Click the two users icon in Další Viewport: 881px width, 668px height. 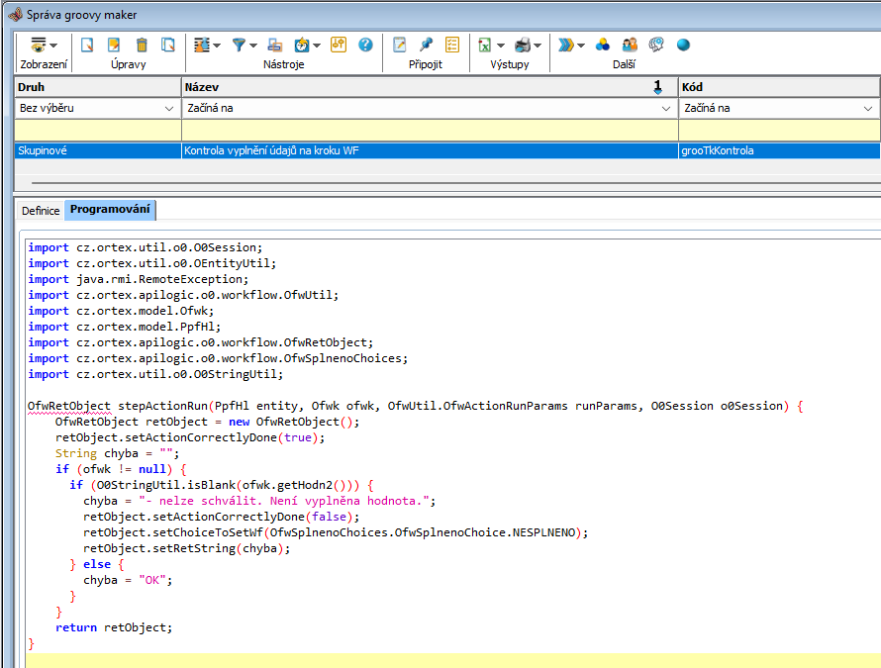(x=629, y=45)
